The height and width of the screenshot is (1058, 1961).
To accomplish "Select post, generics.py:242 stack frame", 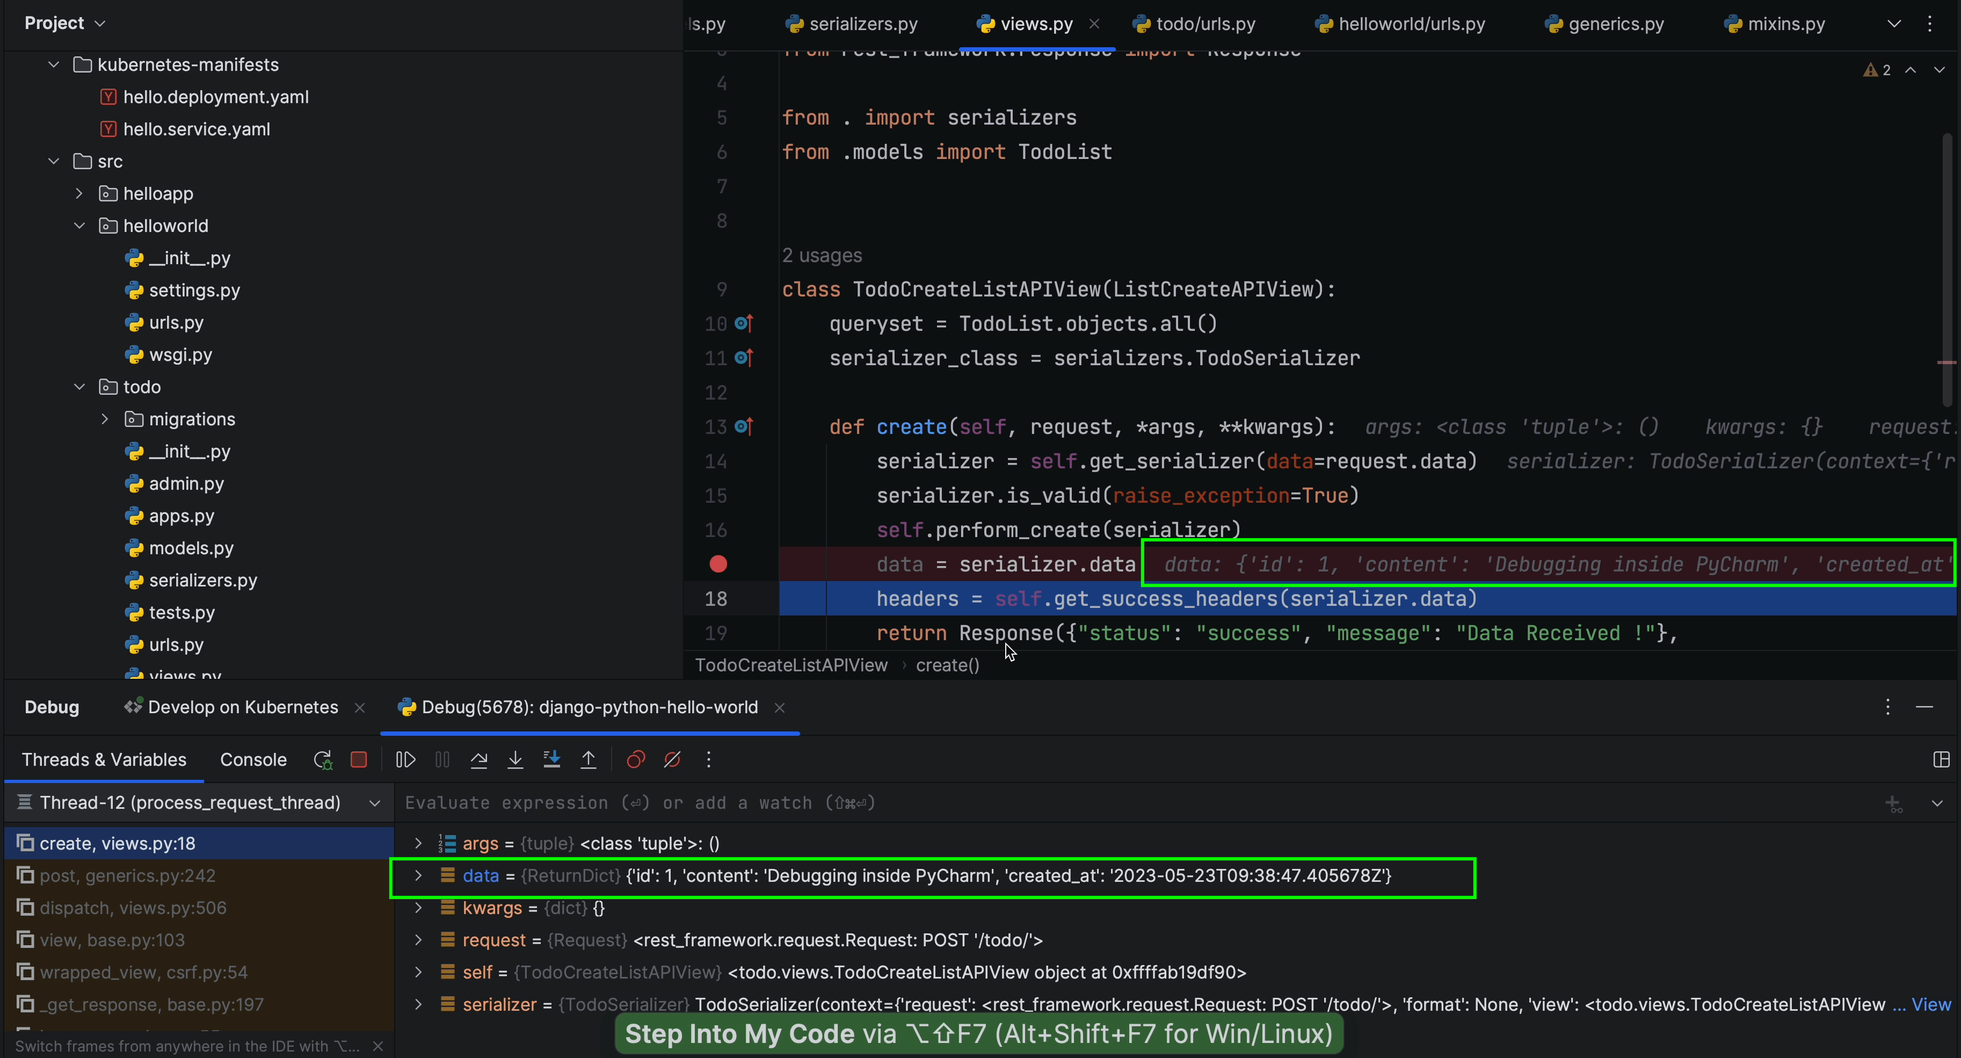I will tap(127, 875).
